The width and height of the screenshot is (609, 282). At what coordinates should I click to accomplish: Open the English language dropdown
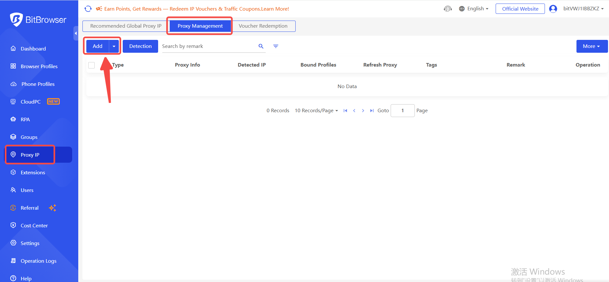click(478, 9)
